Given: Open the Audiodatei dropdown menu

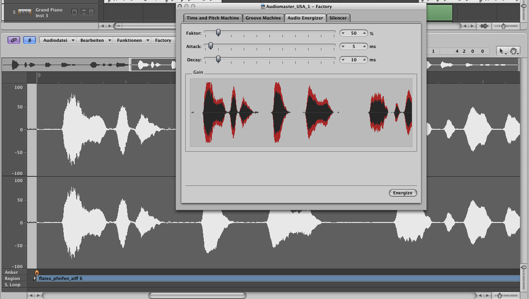Looking at the screenshot, I should 59,40.
